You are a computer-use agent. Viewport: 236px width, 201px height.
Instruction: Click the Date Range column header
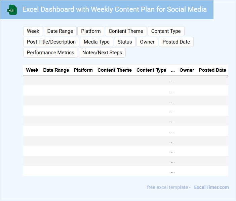coord(56,70)
